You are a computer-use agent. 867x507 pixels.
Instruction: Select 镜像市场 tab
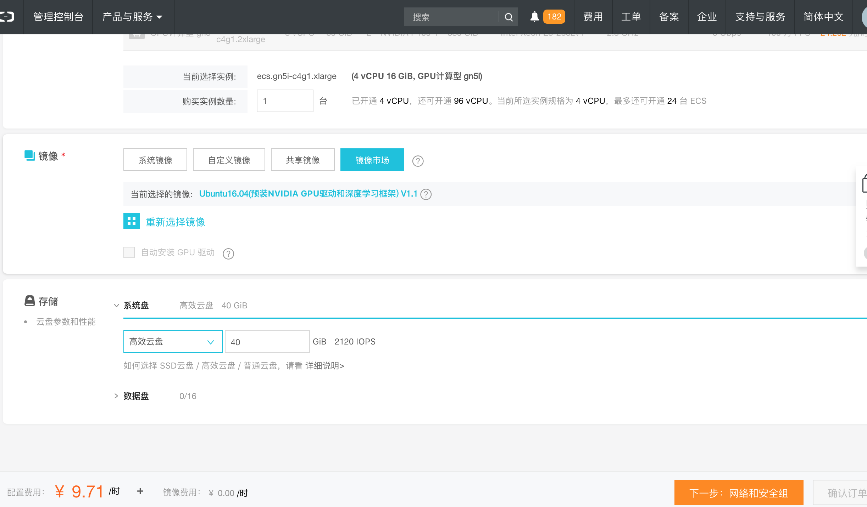[372, 160]
